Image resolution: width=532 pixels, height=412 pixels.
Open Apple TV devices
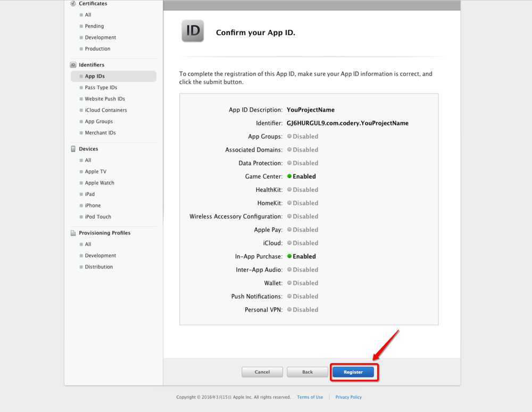95,172
